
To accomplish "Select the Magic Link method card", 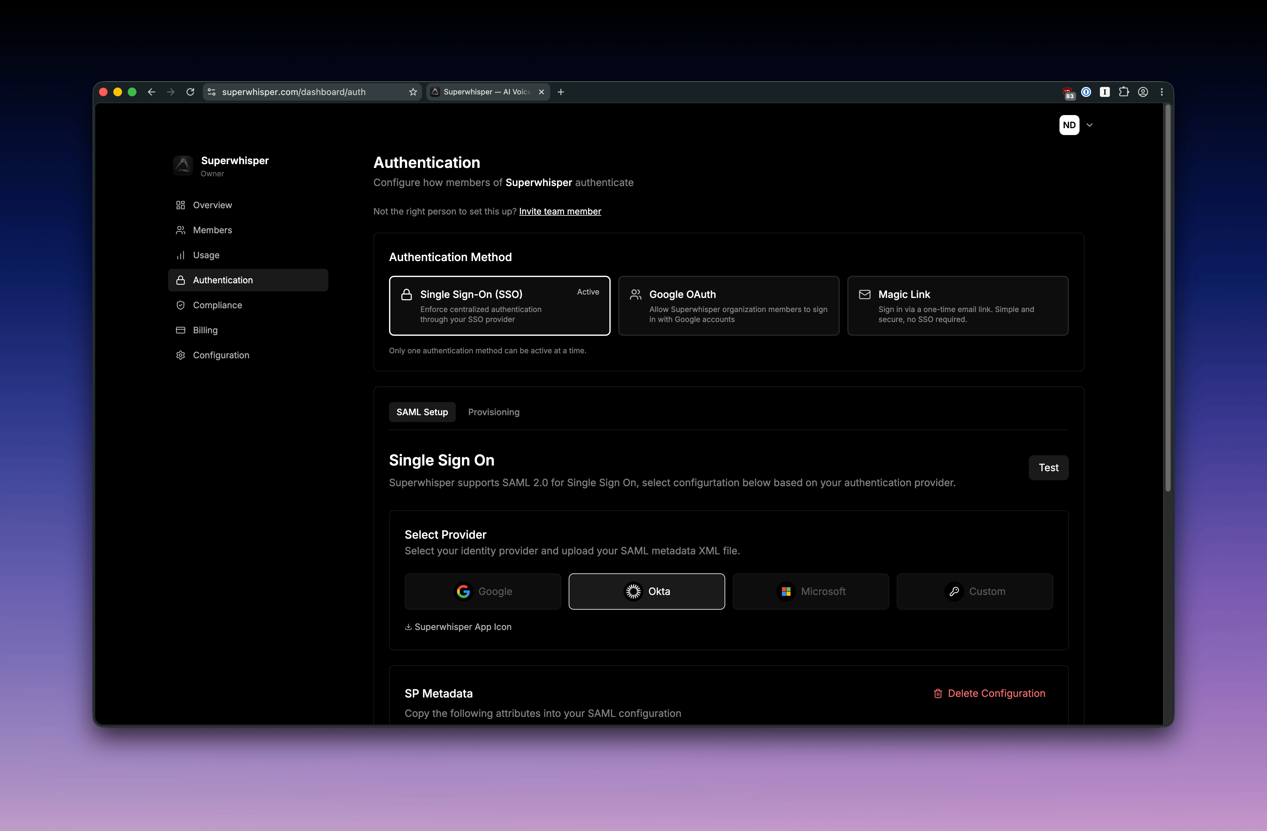I will click(958, 306).
